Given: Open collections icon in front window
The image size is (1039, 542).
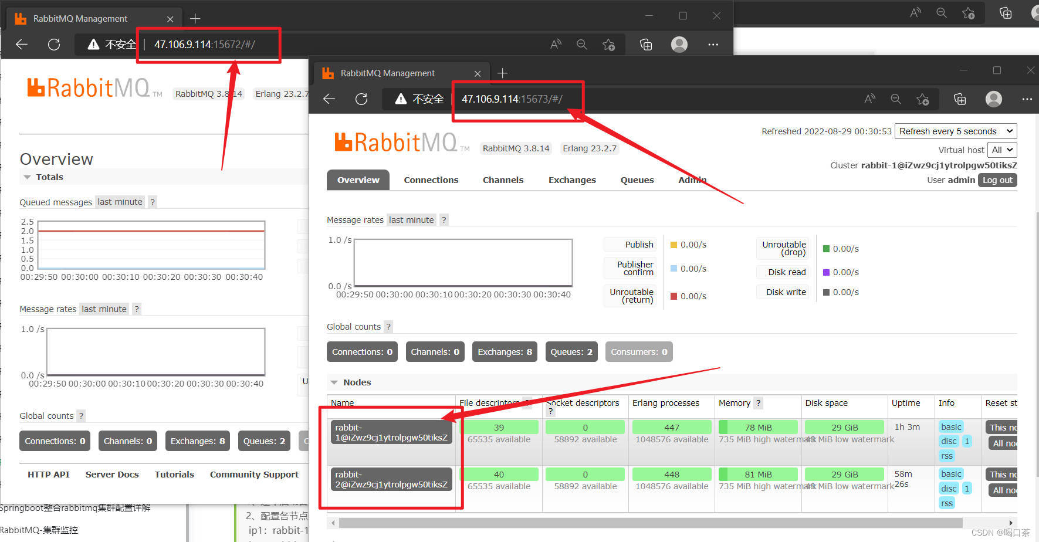Looking at the screenshot, I should pos(960,99).
